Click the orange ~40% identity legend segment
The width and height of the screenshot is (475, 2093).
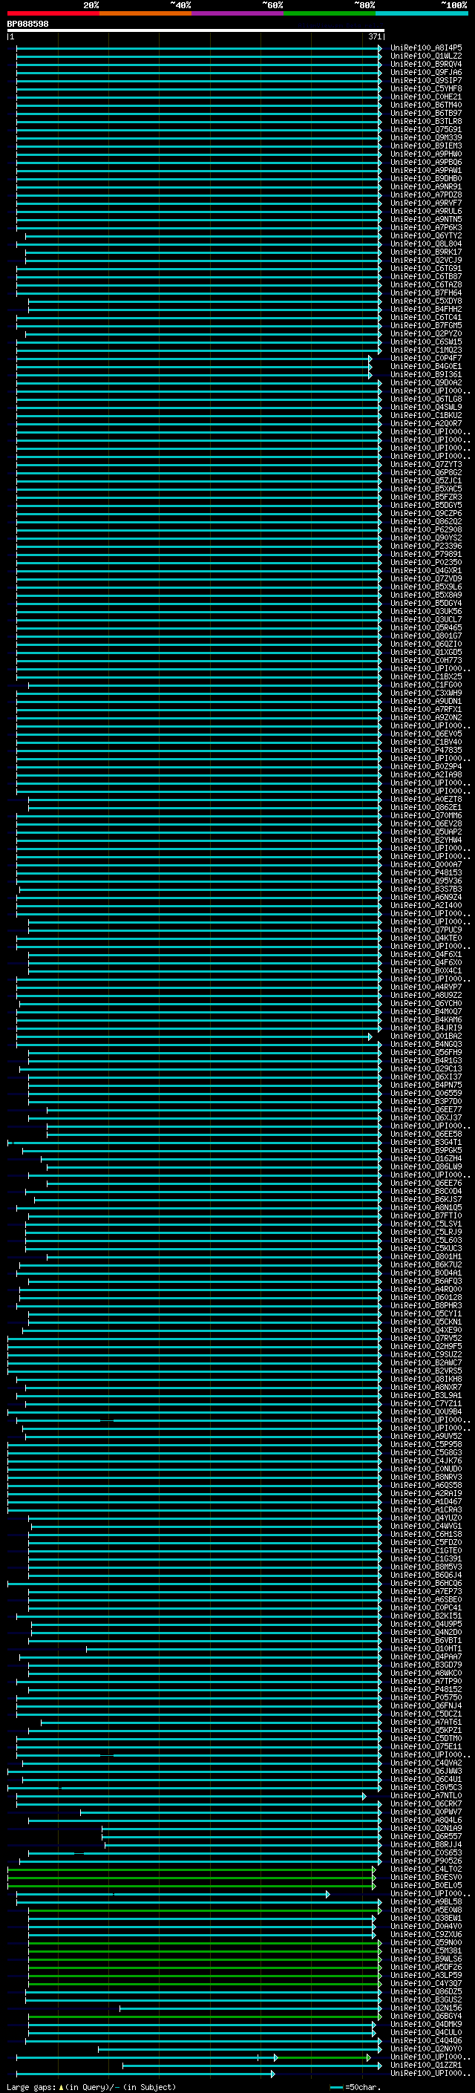[145, 13]
